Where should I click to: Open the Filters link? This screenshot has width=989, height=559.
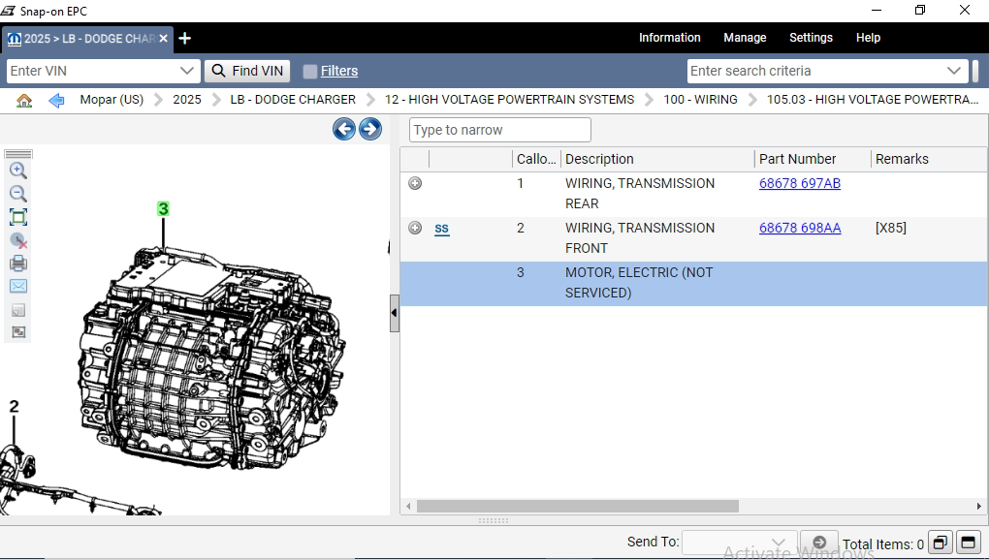[x=338, y=72]
